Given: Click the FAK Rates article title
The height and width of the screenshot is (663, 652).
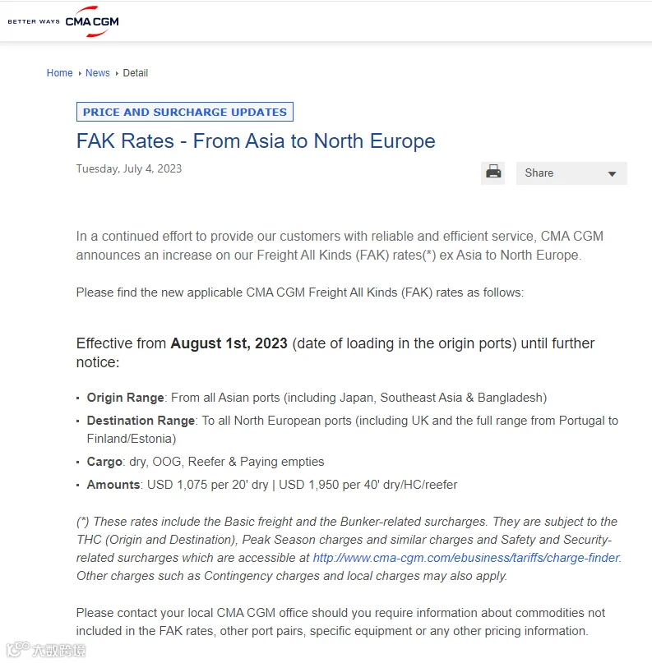Looking at the screenshot, I should click(256, 140).
